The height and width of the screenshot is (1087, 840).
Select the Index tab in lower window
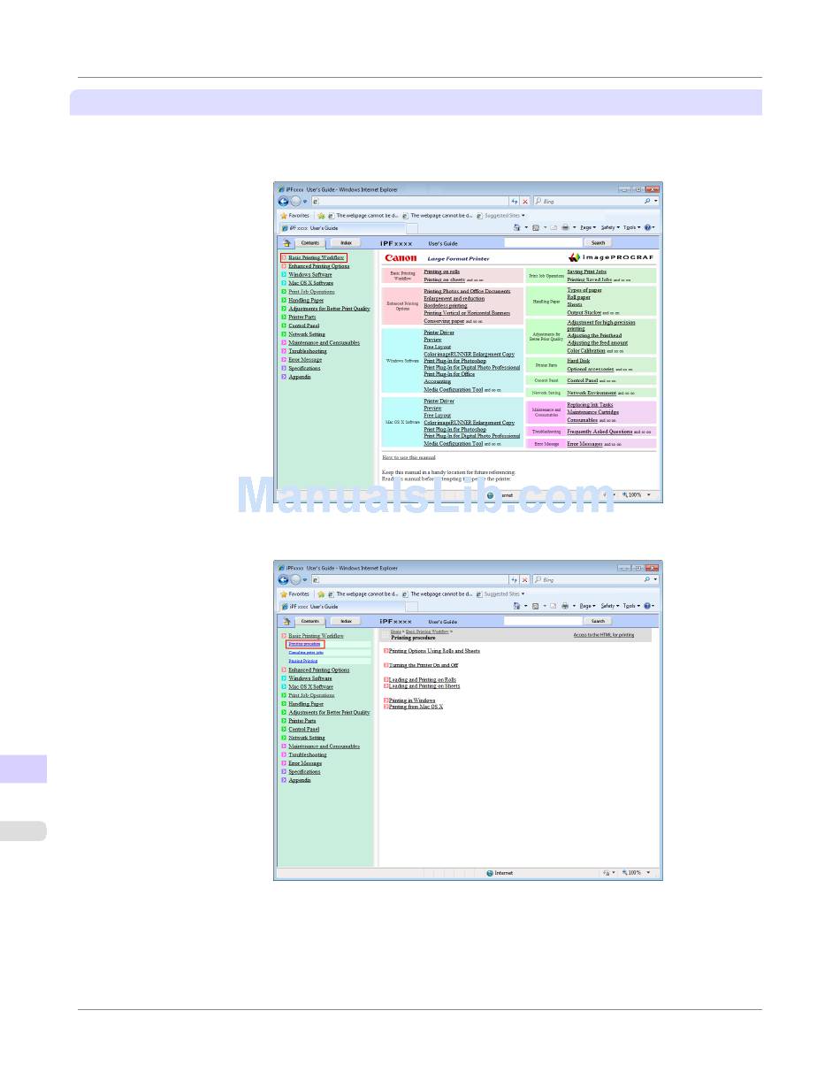click(x=346, y=621)
